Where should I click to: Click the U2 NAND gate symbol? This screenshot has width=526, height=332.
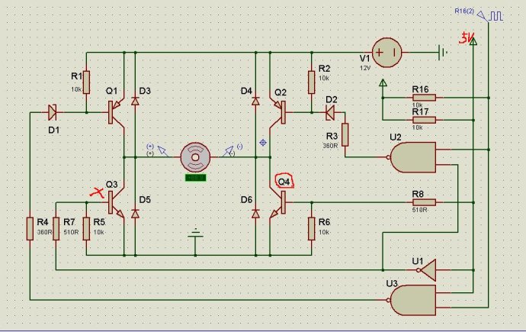(x=414, y=157)
